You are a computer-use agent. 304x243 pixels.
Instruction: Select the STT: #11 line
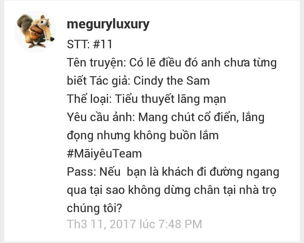tap(90, 44)
